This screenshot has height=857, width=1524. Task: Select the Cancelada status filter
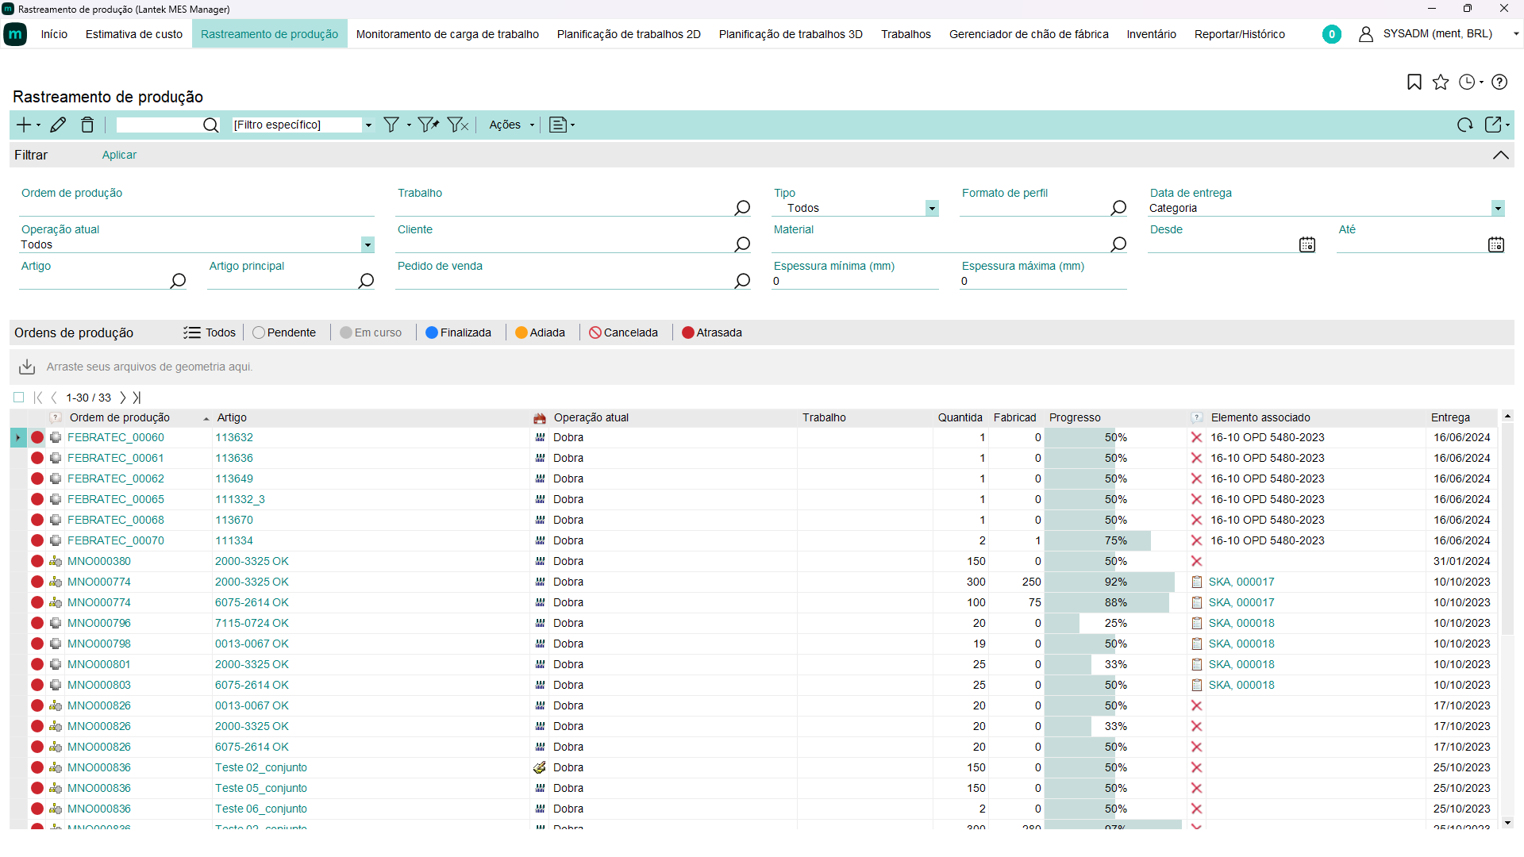click(x=623, y=332)
